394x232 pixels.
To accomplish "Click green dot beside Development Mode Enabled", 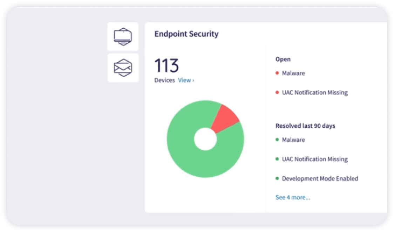I will tap(277, 179).
